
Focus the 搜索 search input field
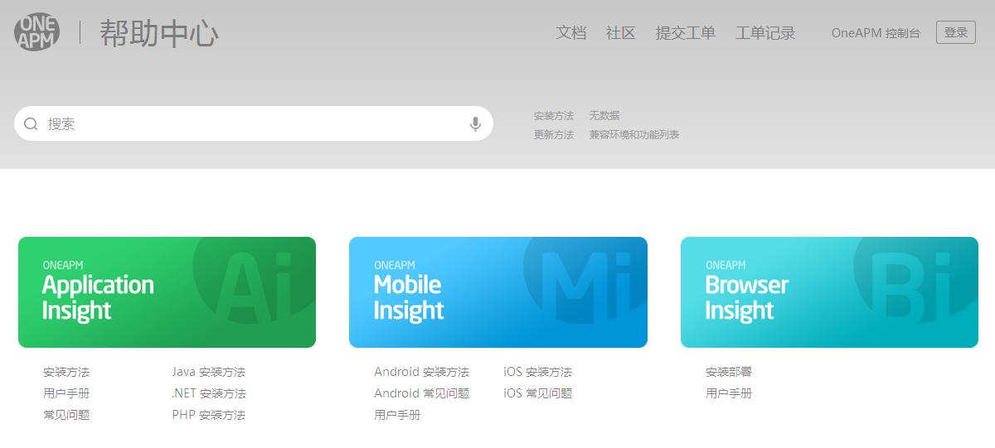tap(254, 123)
